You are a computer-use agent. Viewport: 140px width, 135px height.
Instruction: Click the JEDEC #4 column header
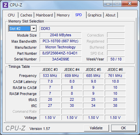tap(72, 70)
